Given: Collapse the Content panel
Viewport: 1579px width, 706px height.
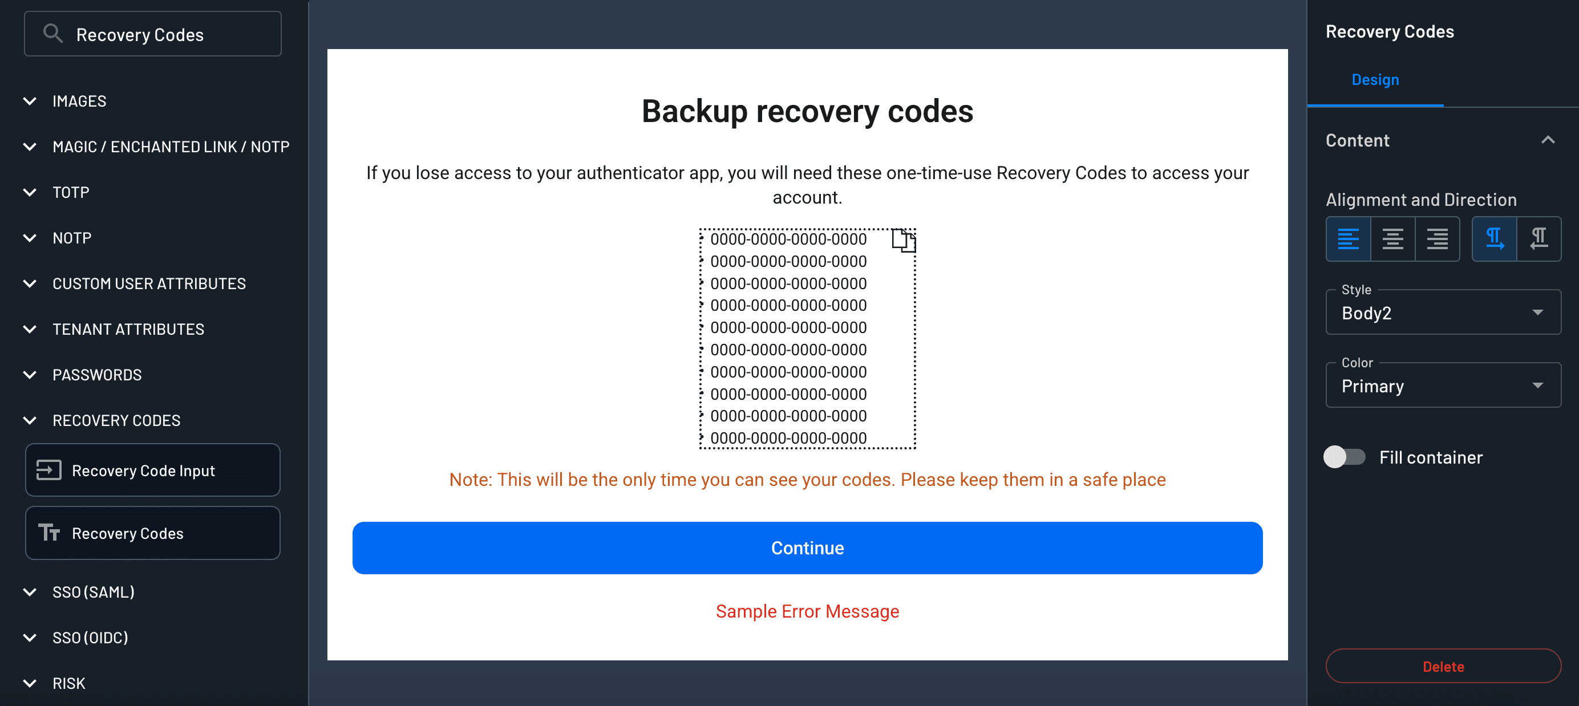Looking at the screenshot, I should click(1548, 140).
